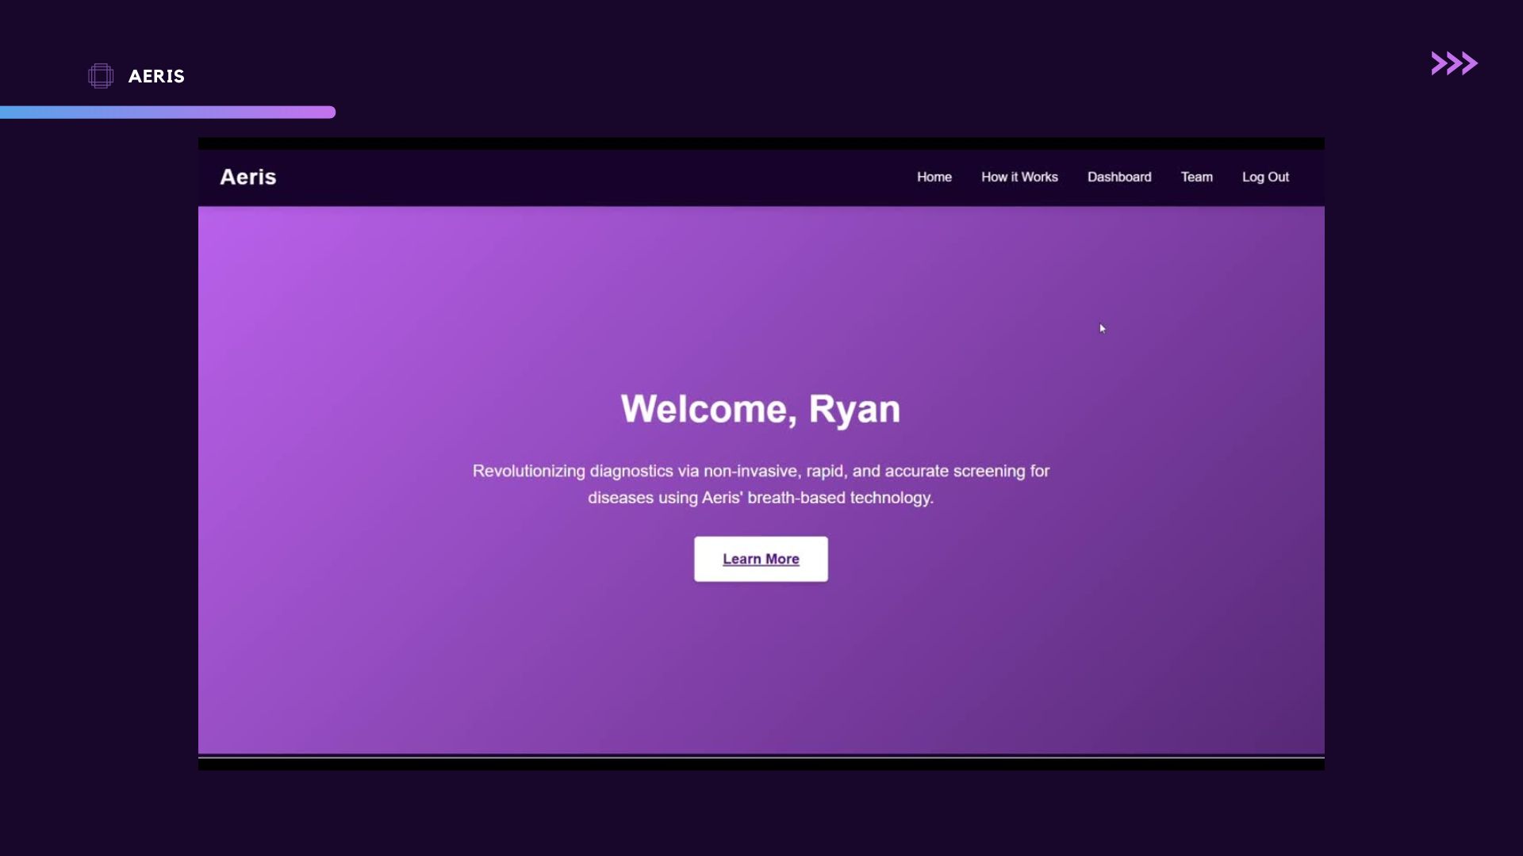Open the How it Works page
Viewport: 1523px width, 856px height.
point(1019,177)
